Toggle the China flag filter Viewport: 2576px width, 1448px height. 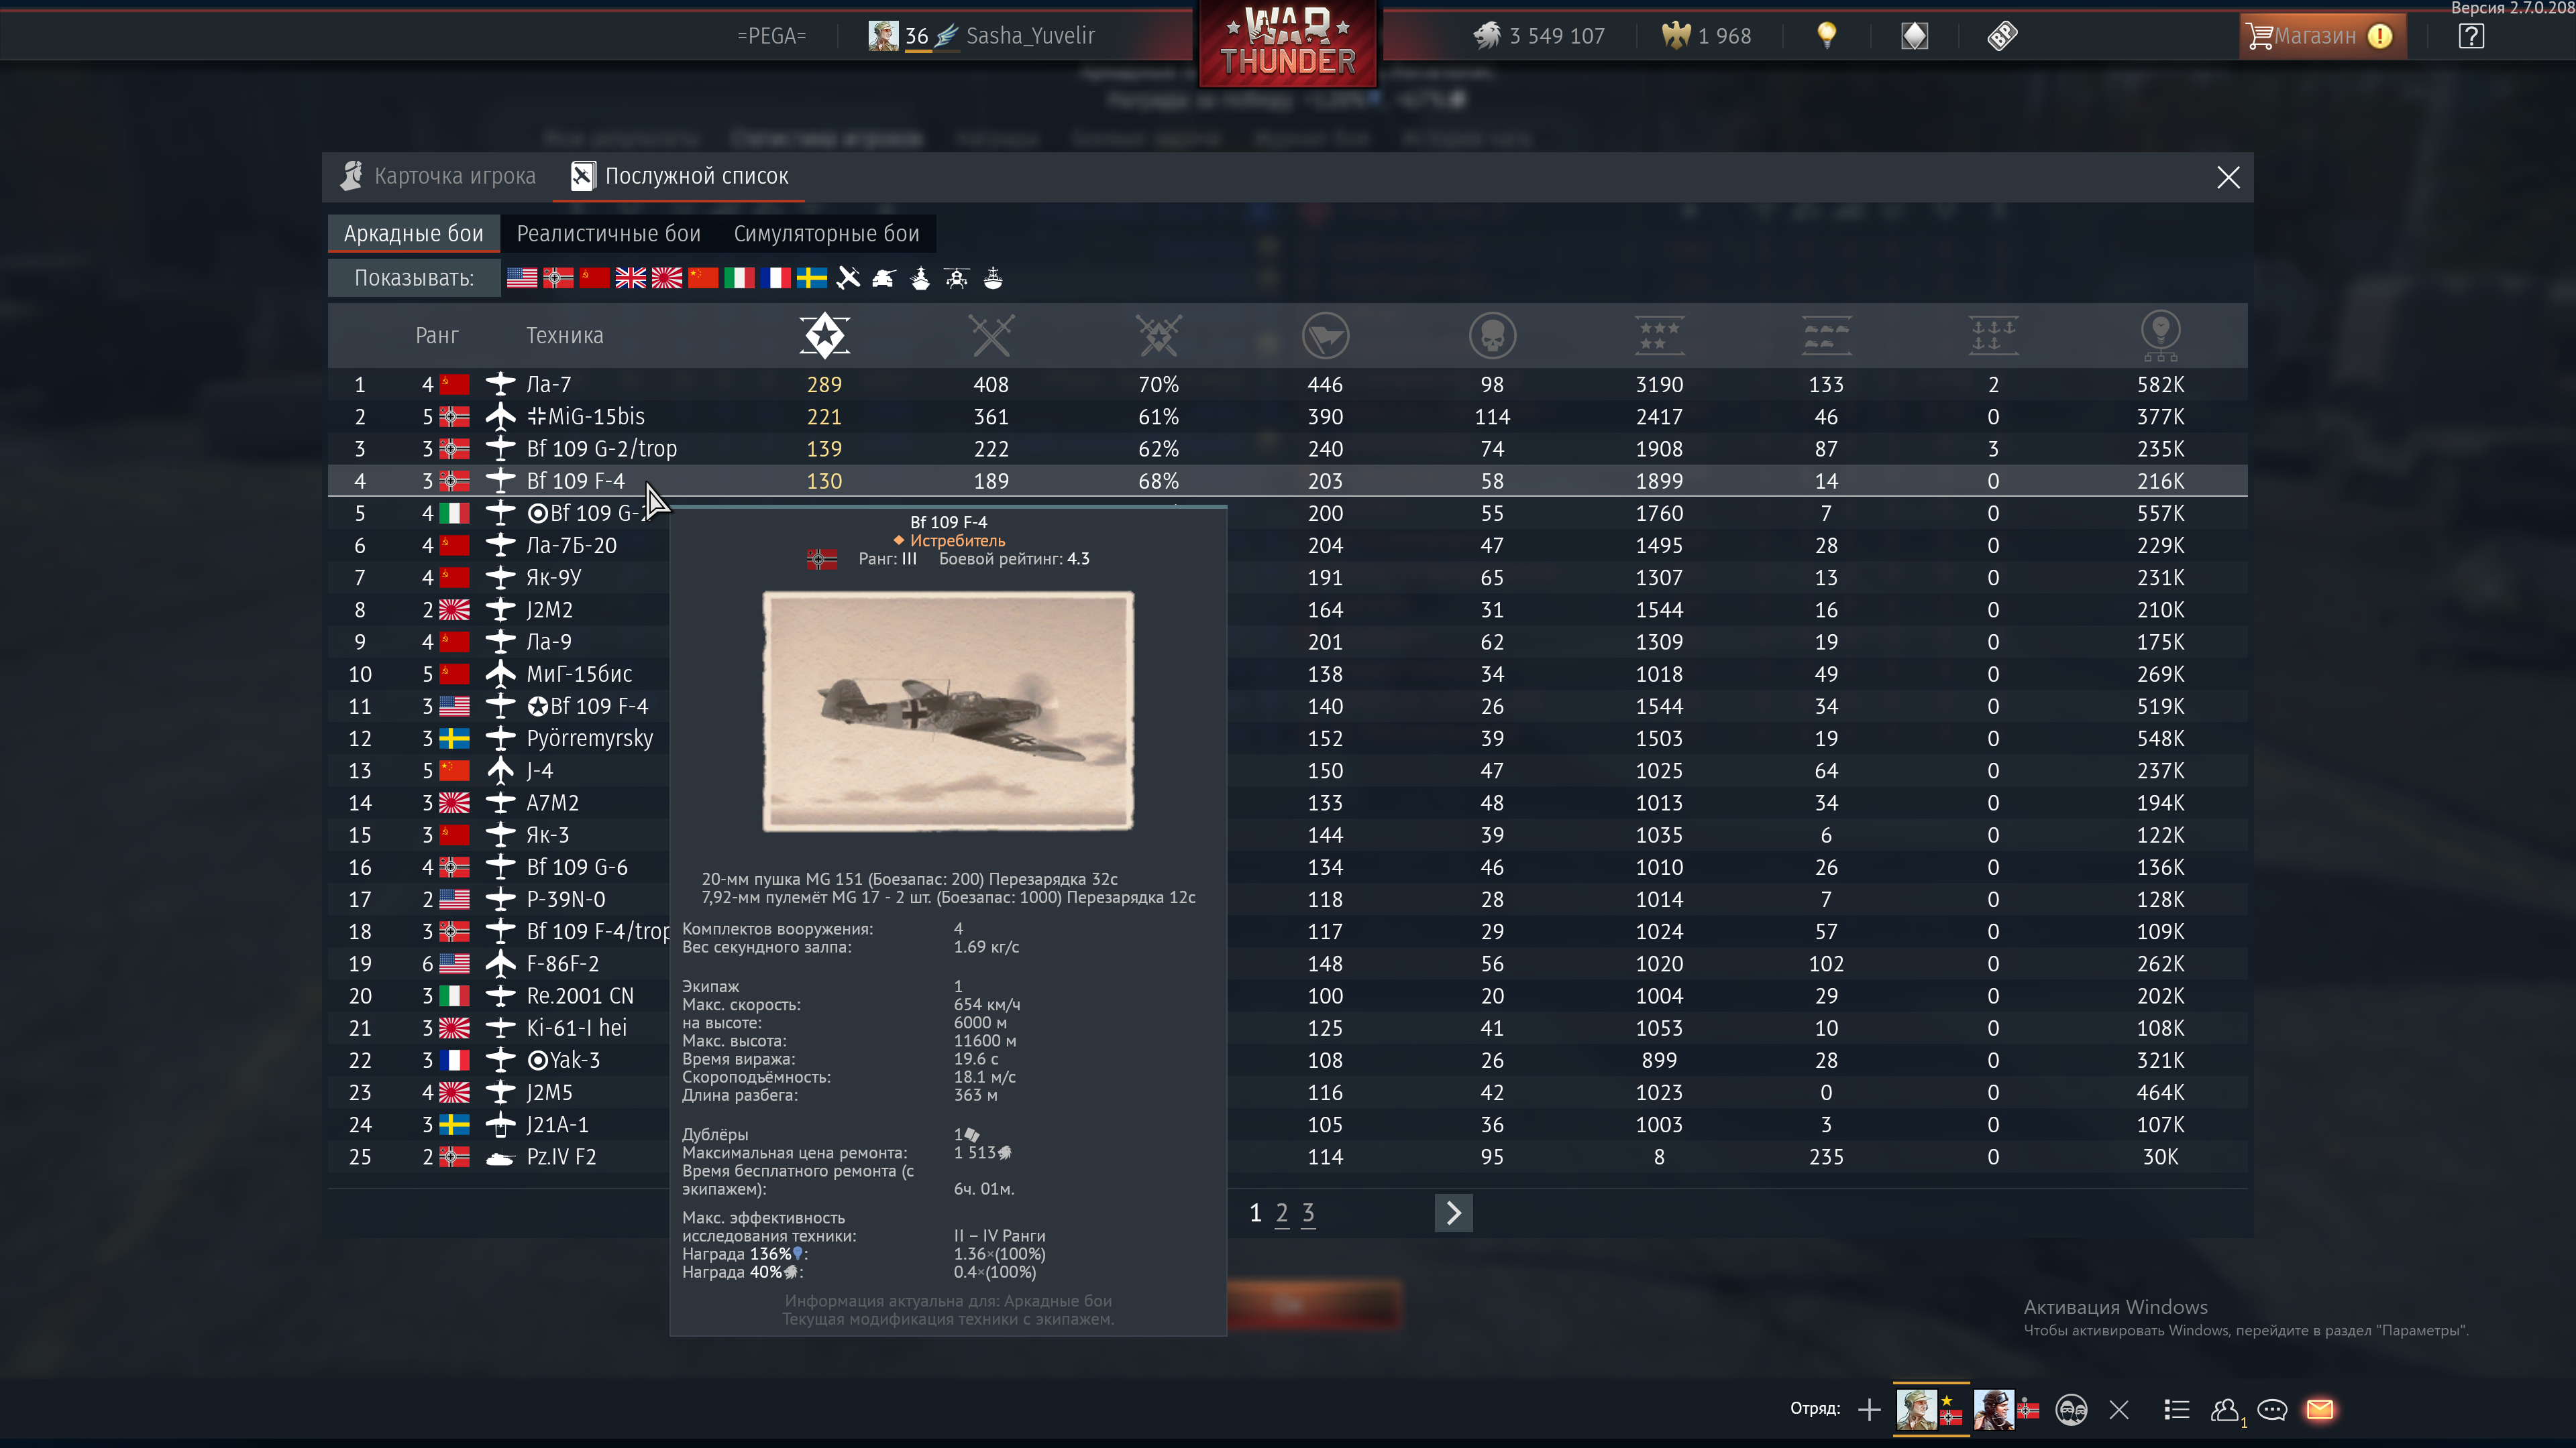(x=703, y=278)
